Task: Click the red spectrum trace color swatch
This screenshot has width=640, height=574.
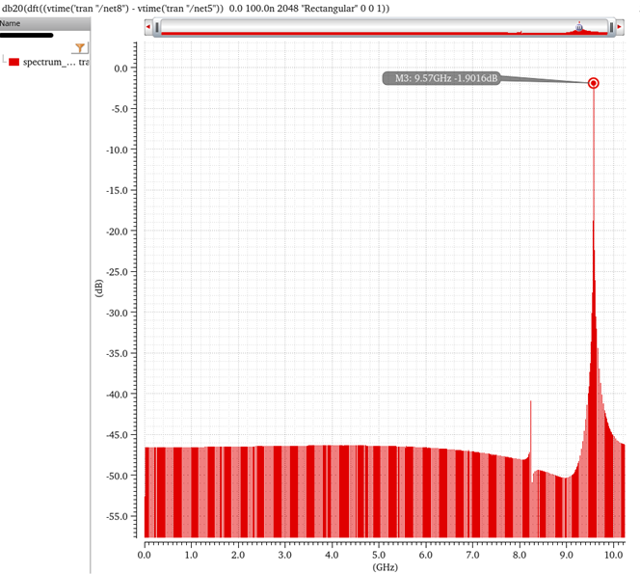Action: click(x=13, y=62)
